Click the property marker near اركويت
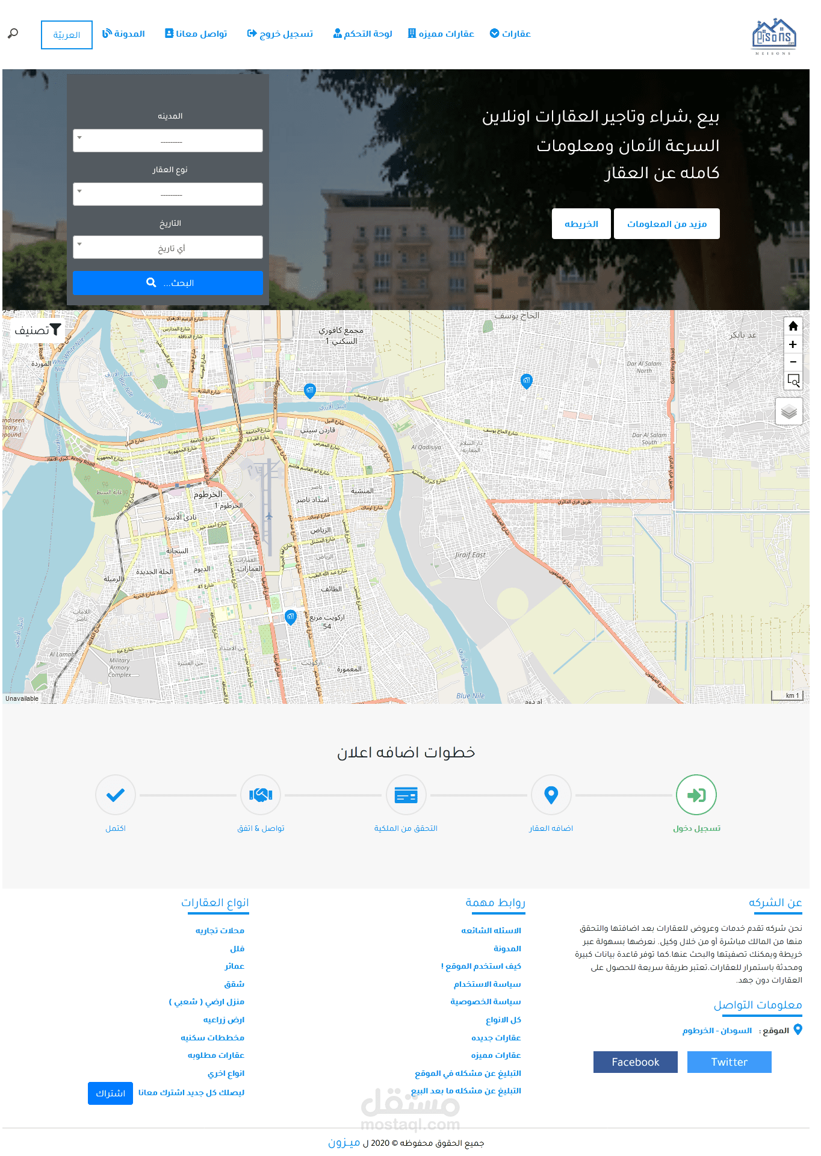 (x=291, y=617)
